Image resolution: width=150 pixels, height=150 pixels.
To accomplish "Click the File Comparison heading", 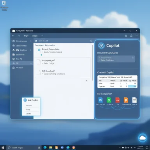I will [x=105, y=94].
